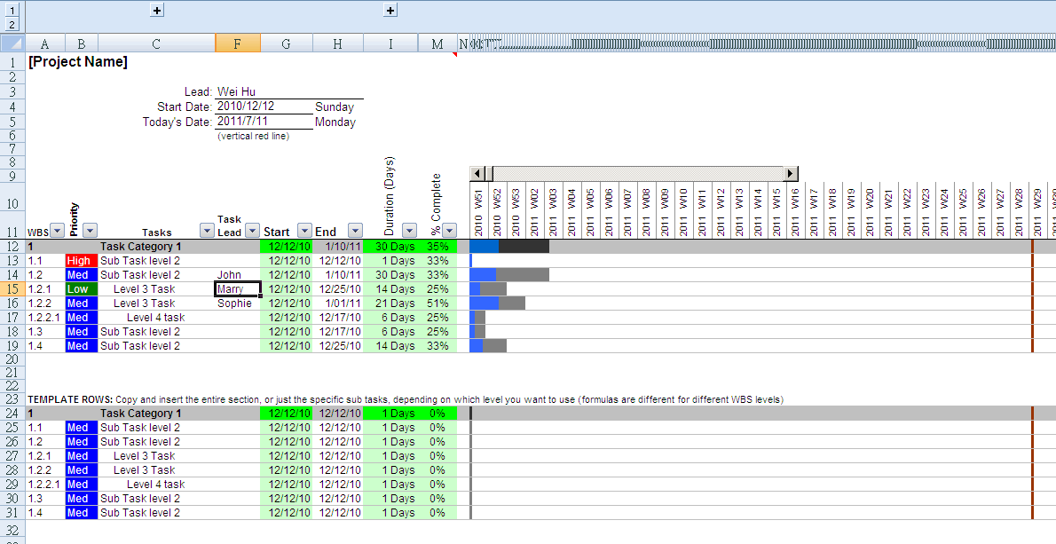The image size is (1056, 544).
Task: Select the red High priority cell
Action: tap(82, 261)
